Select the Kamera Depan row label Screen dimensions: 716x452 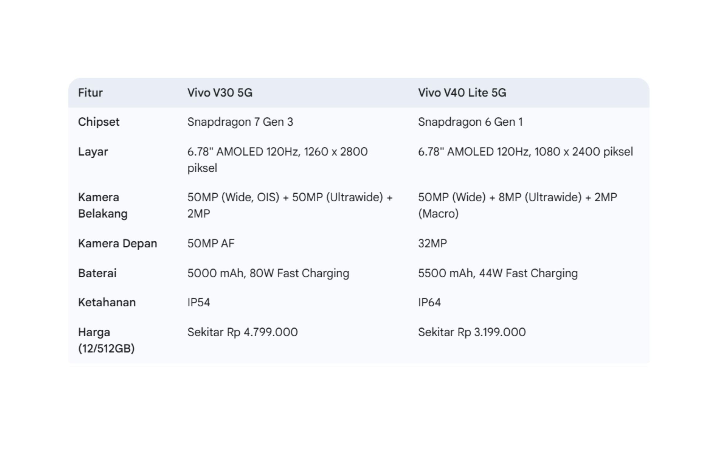click(x=118, y=243)
